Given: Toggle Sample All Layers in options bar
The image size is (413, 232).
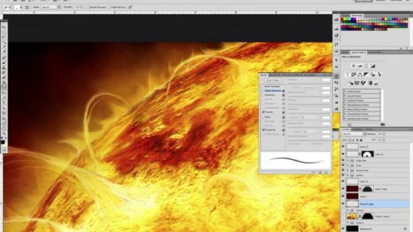Looking at the screenshot, I should pyautogui.click(x=88, y=7).
